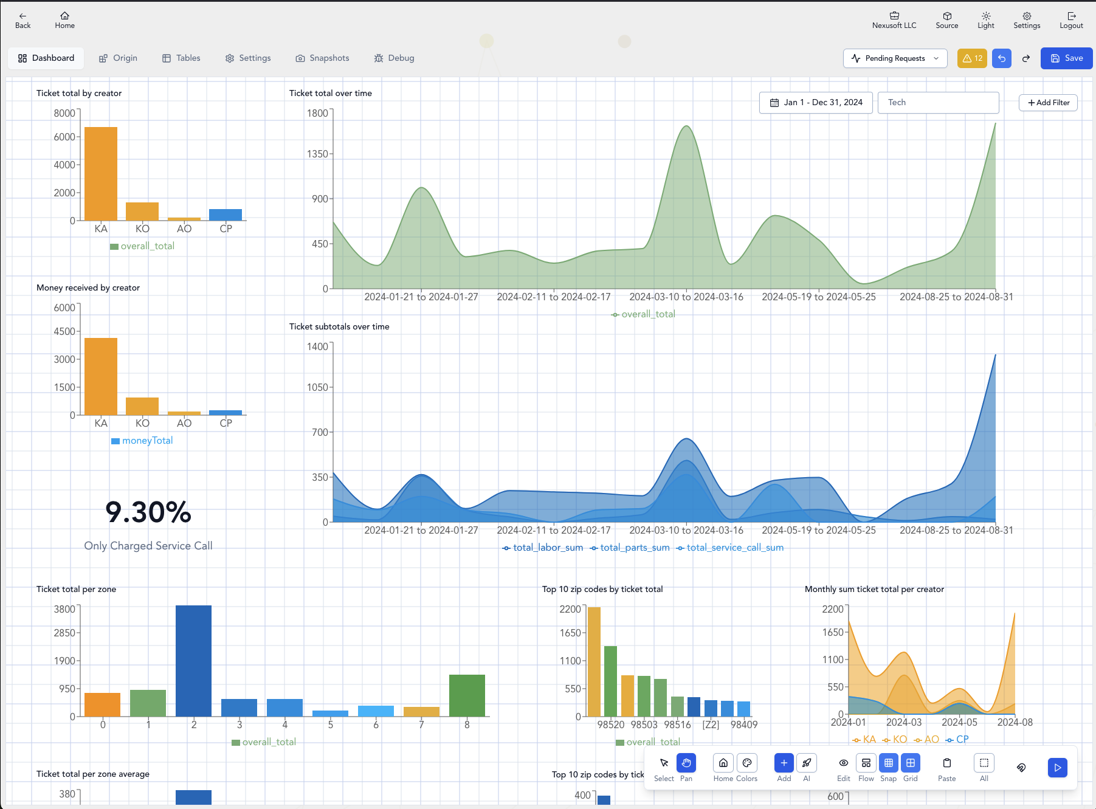The width and height of the screenshot is (1096, 809).
Task: Click the Add Filter button
Action: [1048, 103]
